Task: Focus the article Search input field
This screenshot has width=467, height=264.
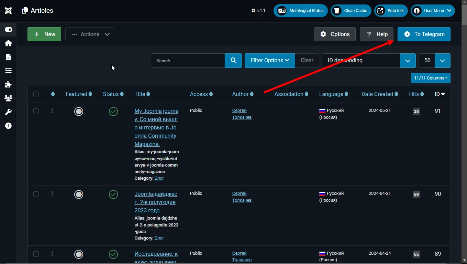Action: pyautogui.click(x=188, y=61)
